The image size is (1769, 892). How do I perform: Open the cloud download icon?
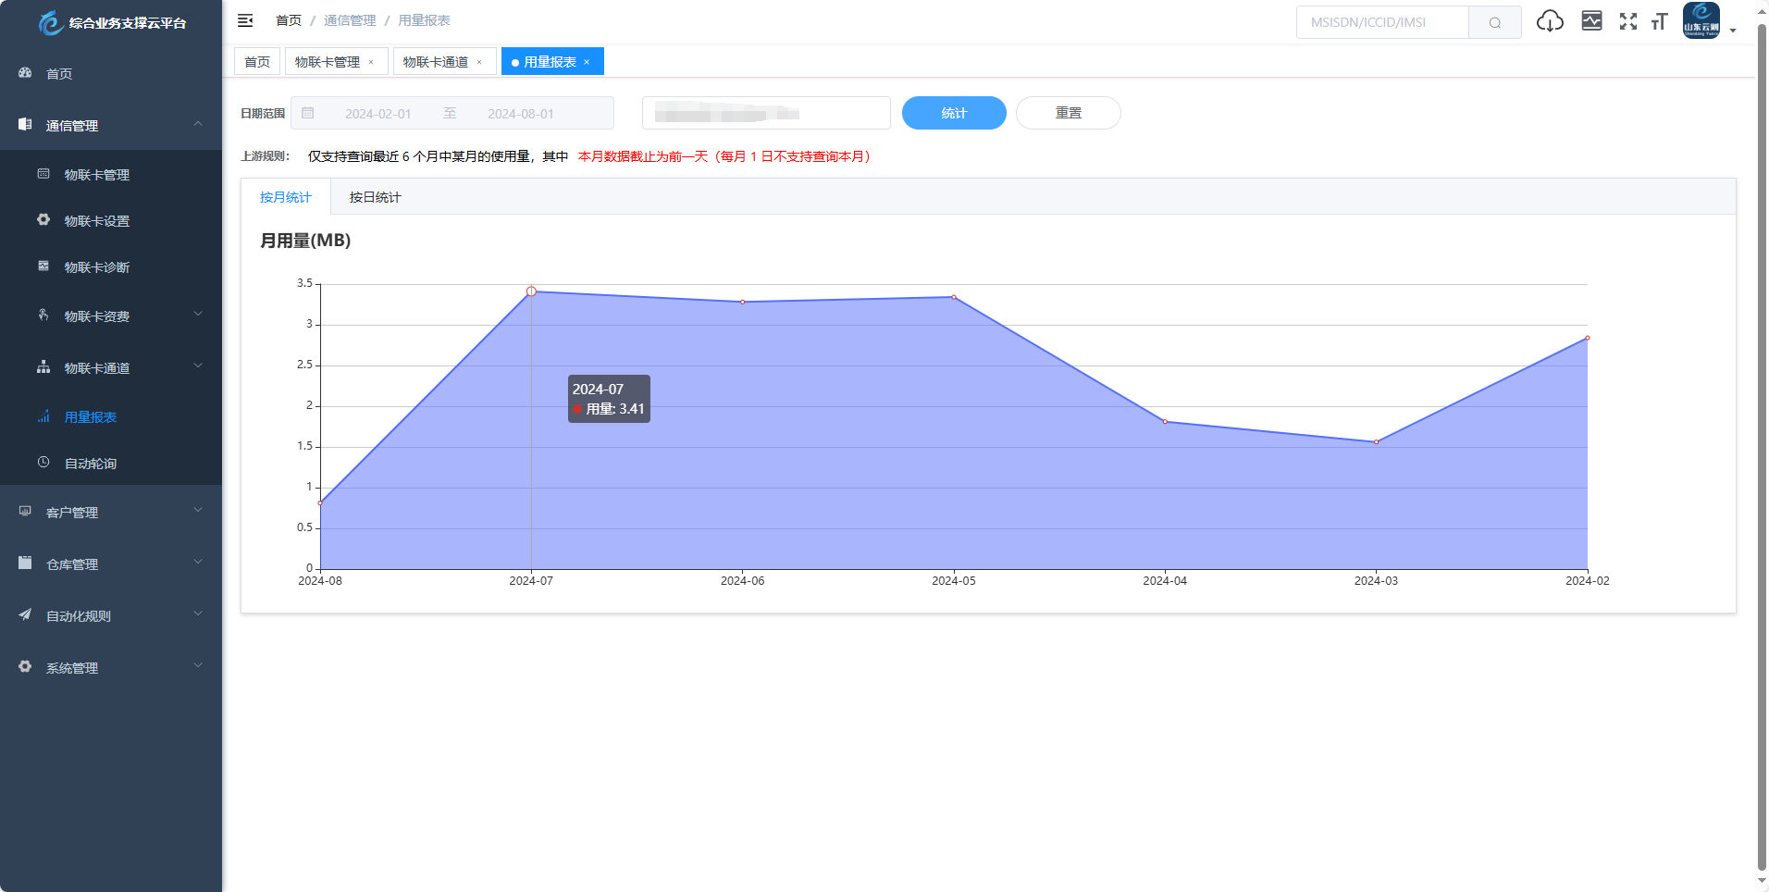pos(1550,20)
